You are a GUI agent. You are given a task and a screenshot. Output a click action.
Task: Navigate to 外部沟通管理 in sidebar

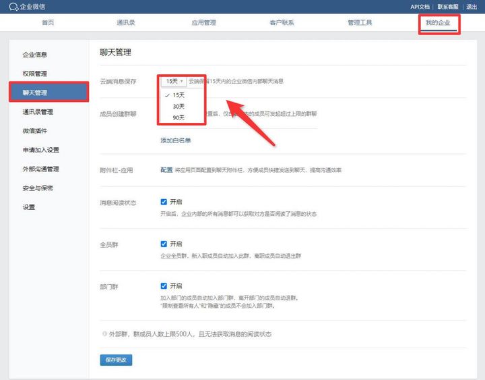pyautogui.click(x=40, y=169)
